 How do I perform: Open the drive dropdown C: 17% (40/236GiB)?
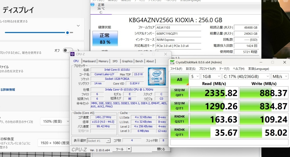(246, 77)
